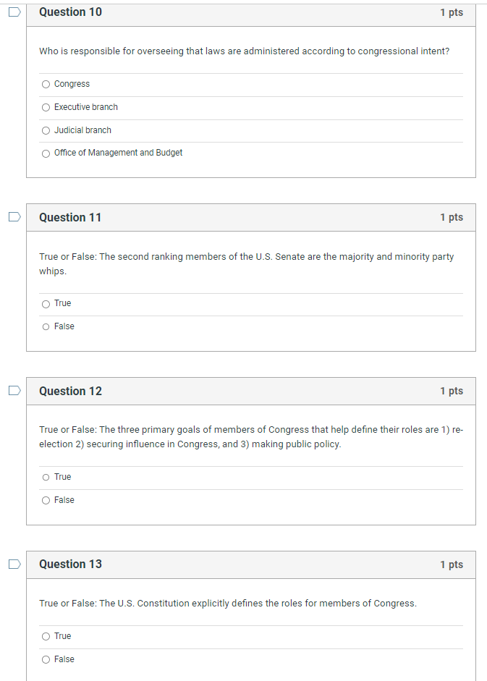Click the "1 pts" label on Question 10
This screenshot has height=681, width=487.
coord(451,12)
